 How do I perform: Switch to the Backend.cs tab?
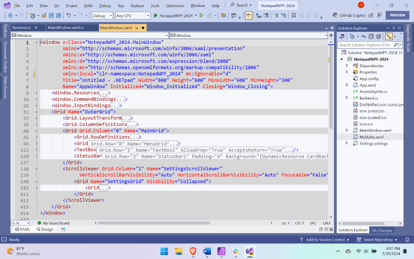coord(21,28)
